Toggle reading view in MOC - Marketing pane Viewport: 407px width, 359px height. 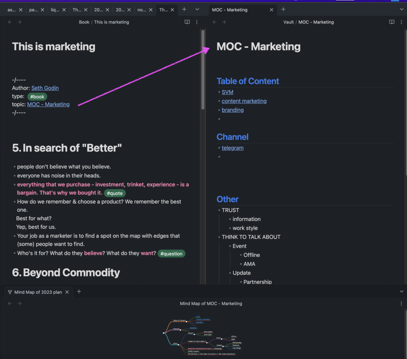point(391,22)
